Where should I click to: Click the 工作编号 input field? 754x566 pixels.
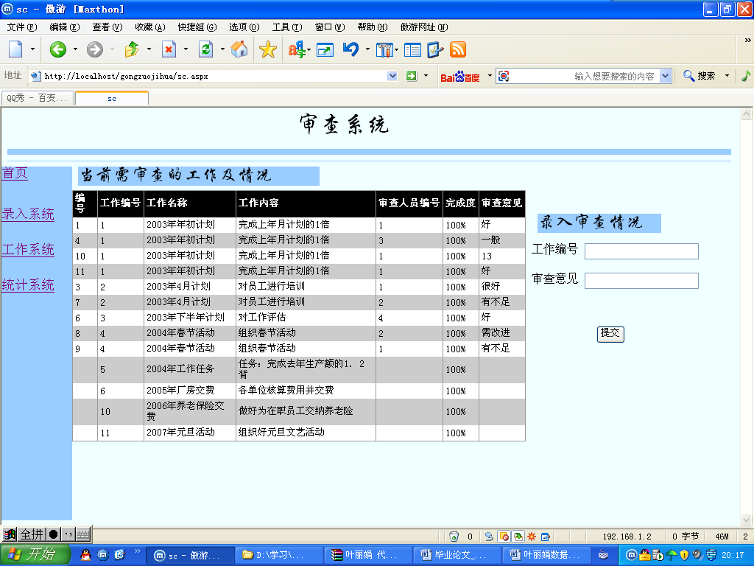tap(641, 251)
